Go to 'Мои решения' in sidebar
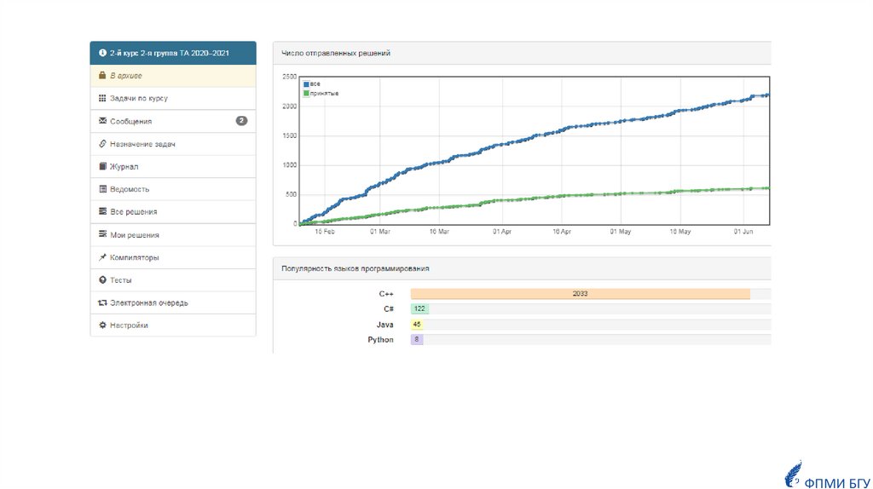873x489 pixels. click(x=134, y=235)
